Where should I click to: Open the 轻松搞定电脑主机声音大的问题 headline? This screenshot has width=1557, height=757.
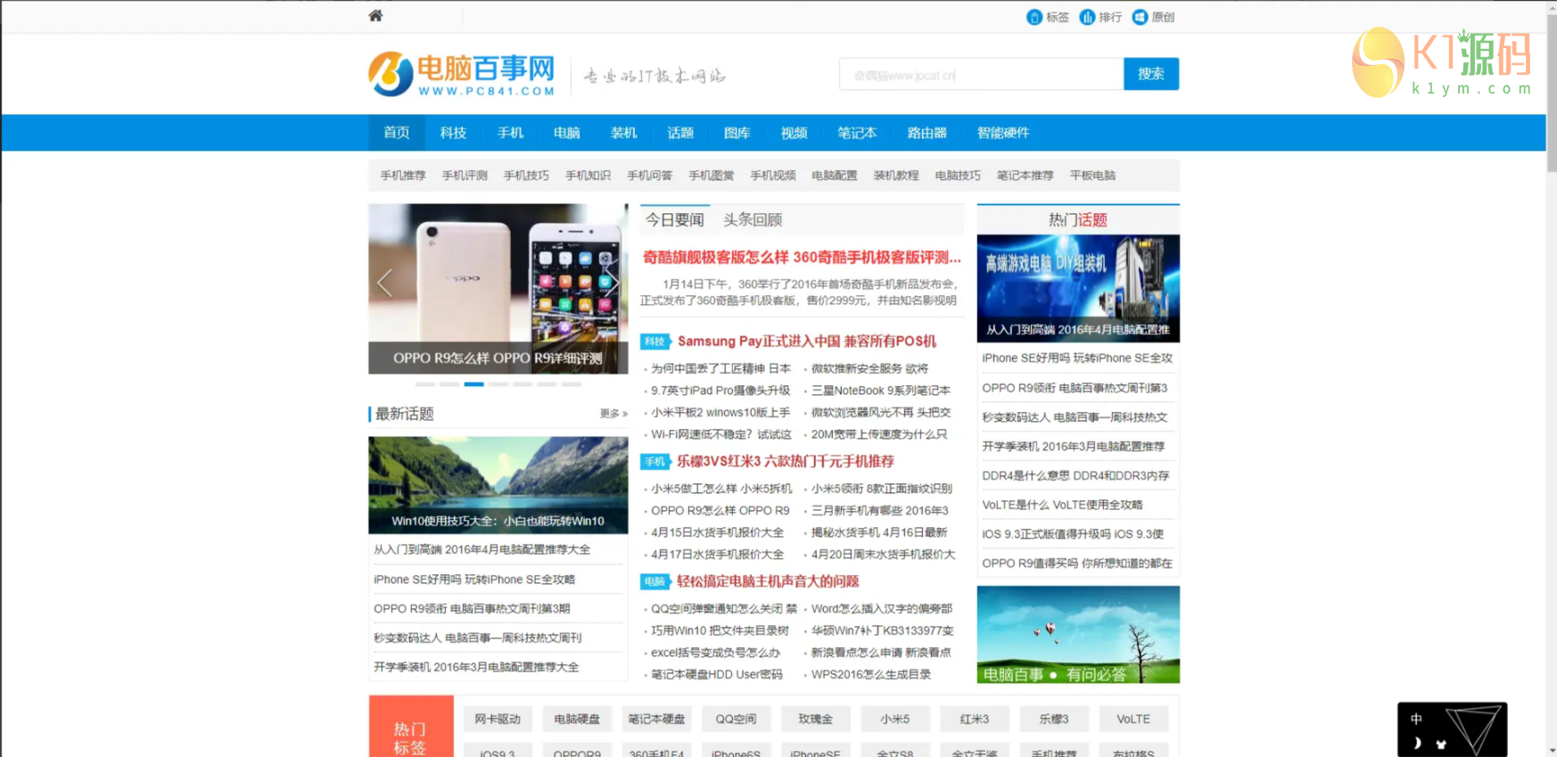coord(767,581)
